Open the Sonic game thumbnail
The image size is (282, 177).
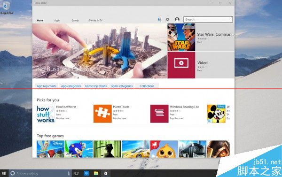pos(79,149)
